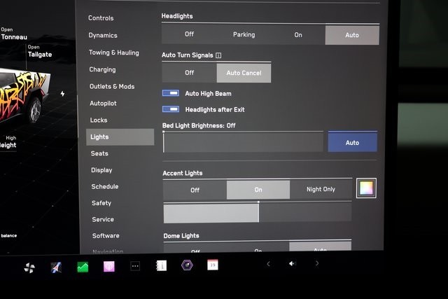This screenshot has width=448, height=299.
Task: Turn Auto Turn Signals Off
Action: [x=189, y=73]
